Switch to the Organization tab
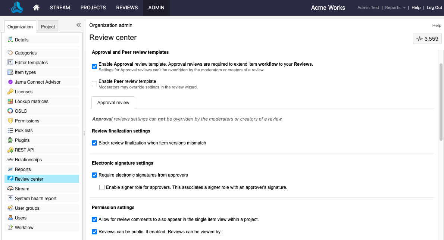444x240 pixels. click(20, 27)
